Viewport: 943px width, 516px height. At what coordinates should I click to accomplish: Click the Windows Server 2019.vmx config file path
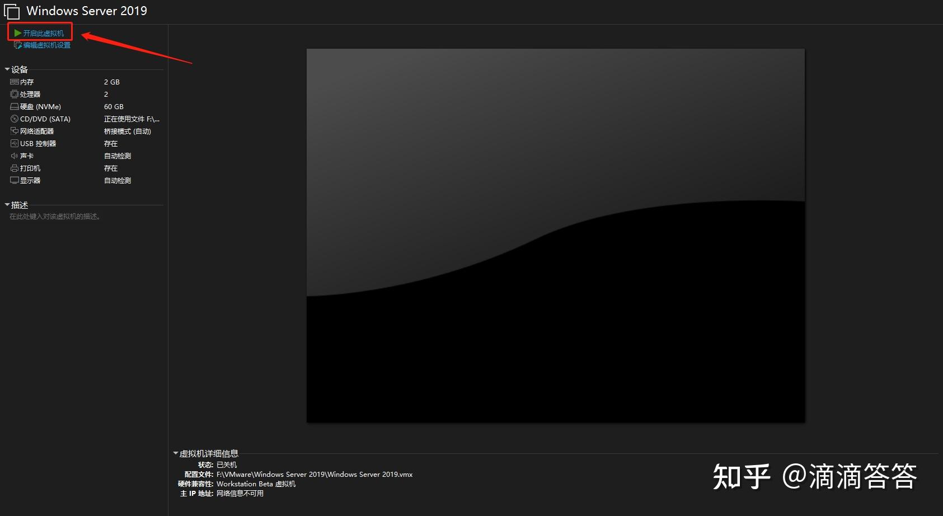pos(315,474)
